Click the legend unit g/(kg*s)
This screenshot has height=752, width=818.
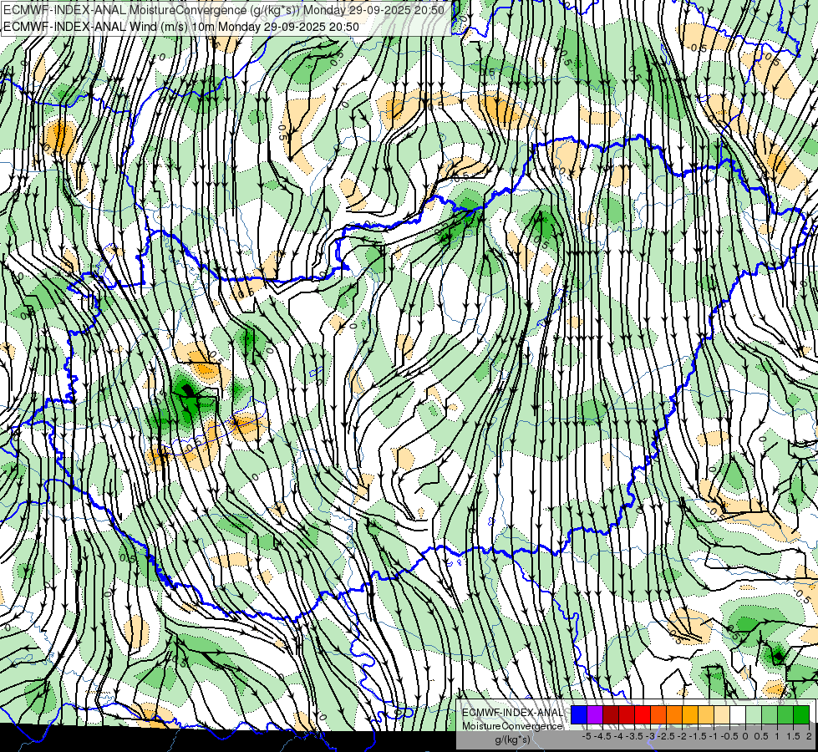(x=512, y=739)
